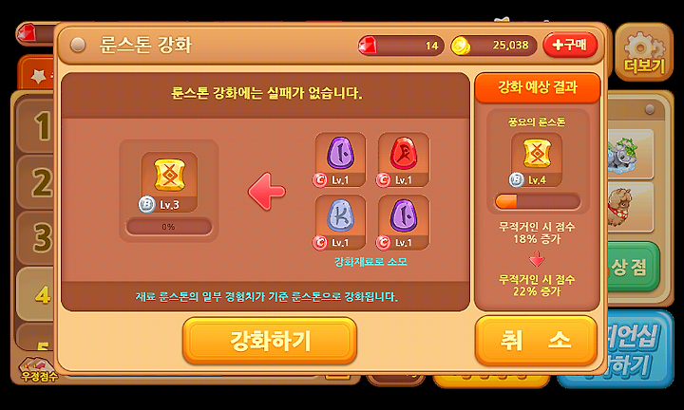Open the green 상점 shop button
684x410 pixels.
click(633, 267)
